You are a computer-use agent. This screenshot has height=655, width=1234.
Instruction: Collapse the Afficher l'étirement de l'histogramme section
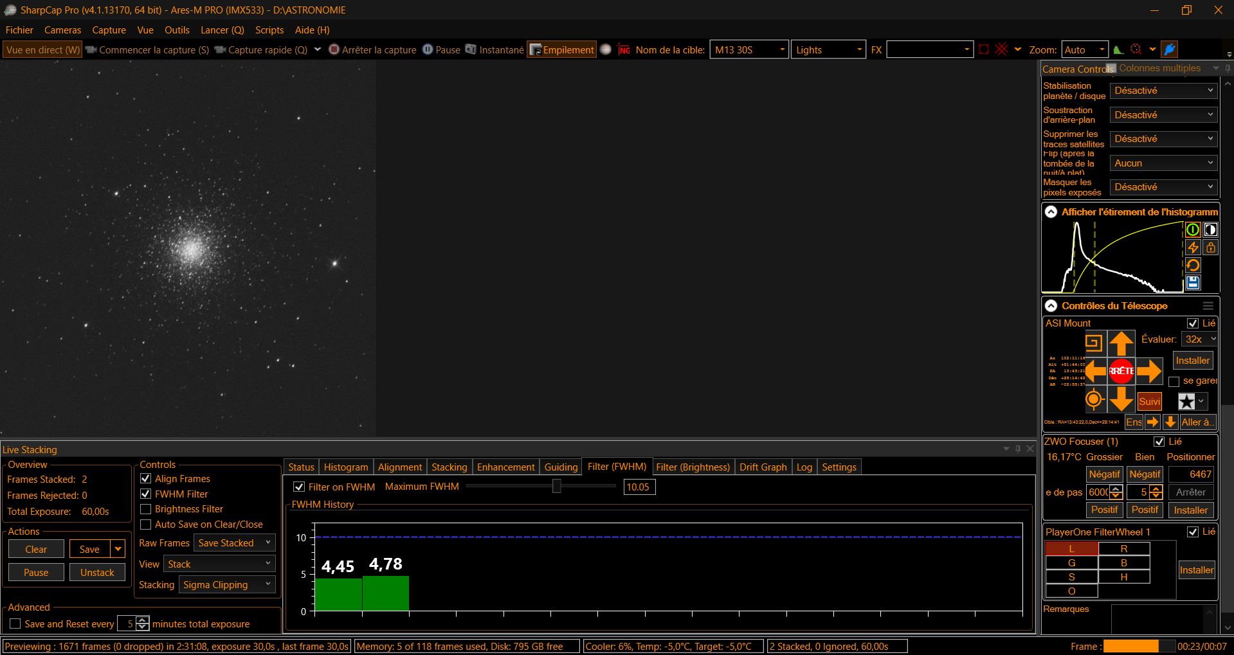click(x=1051, y=211)
